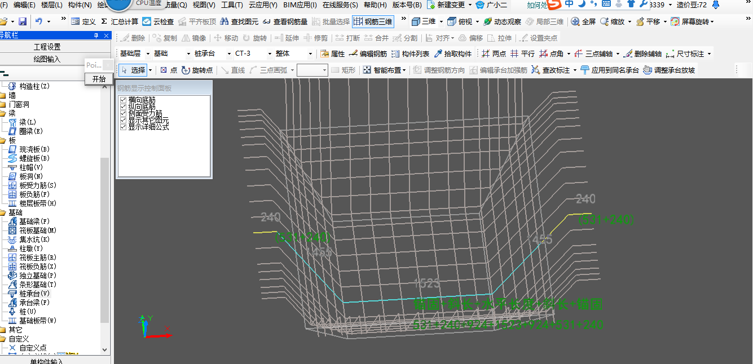Click the navigation tree vertical scrollbar
753x364 pixels.
[104, 239]
